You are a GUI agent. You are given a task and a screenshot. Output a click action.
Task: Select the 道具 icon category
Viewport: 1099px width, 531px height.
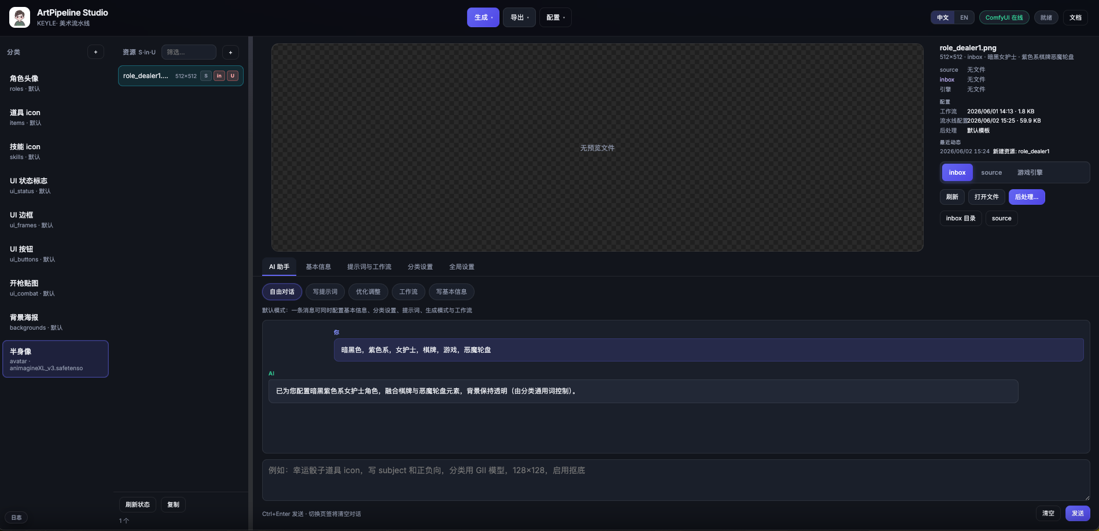pyautogui.click(x=56, y=117)
